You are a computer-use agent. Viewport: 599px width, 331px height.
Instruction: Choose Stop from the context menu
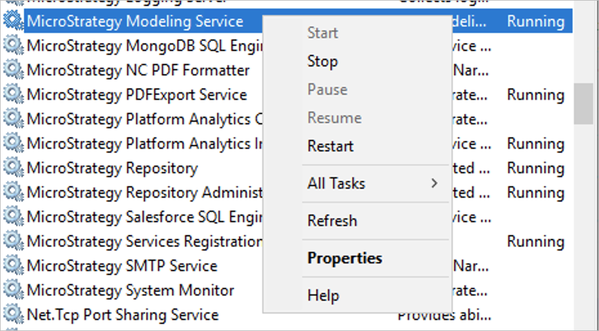pyautogui.click(x=323, y=61)
